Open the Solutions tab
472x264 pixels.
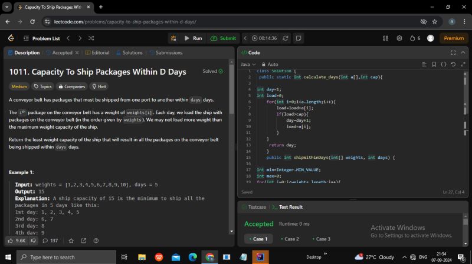[129, 52]
